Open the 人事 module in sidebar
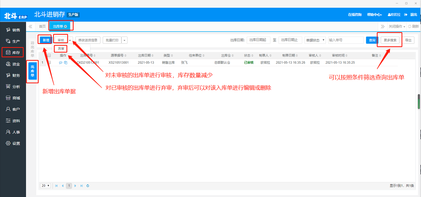 13,132
